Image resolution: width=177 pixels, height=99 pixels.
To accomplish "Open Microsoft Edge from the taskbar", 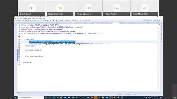I will (x=54, y=97).
